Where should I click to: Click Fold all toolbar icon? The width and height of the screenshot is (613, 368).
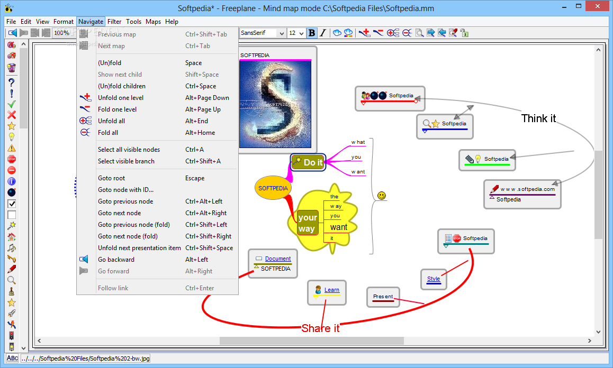click(407, 33)
